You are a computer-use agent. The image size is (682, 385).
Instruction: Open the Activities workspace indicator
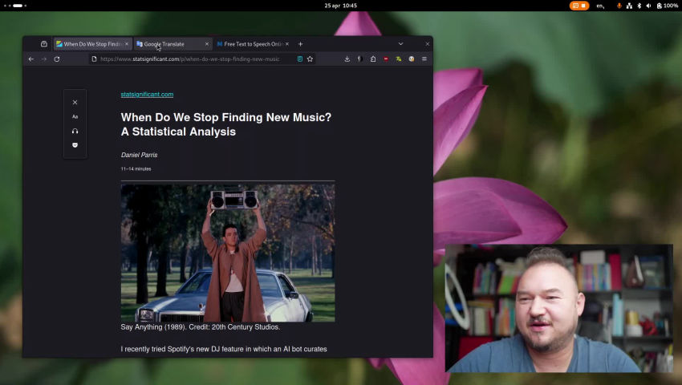pyautogui.click(x=15, y=6)
